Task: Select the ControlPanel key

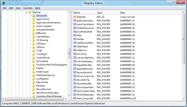Action: [43, 58]
